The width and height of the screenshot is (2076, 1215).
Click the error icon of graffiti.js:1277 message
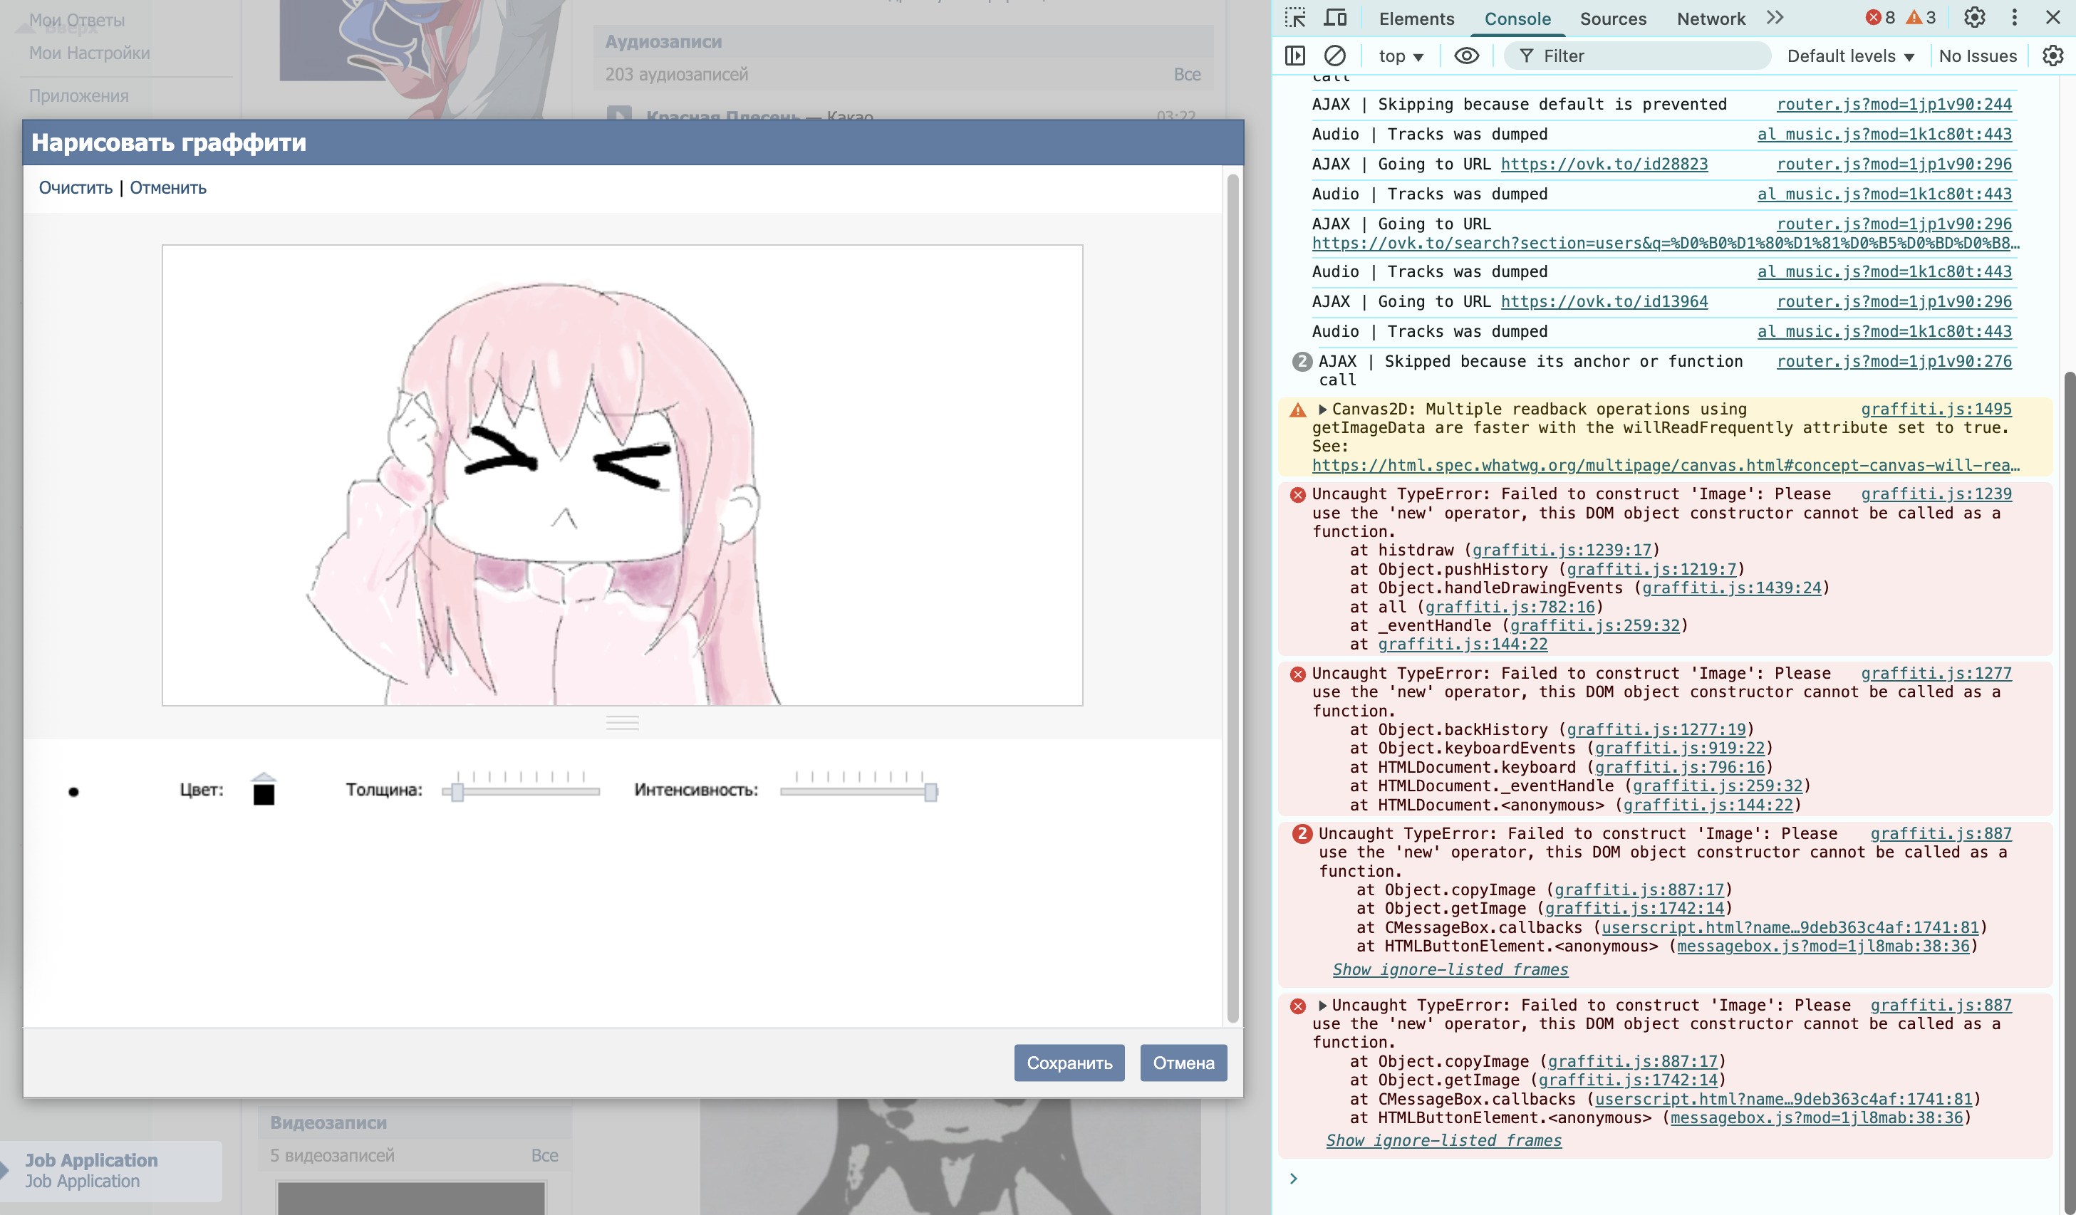tap(1297, 674)
